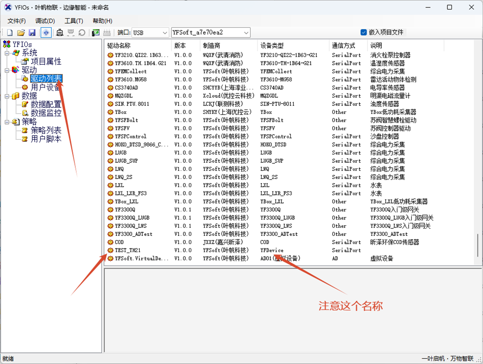Screen dimensions: 483x364
Task: Click the 用户脚本 icon in tree
Action: click(25, 139)
